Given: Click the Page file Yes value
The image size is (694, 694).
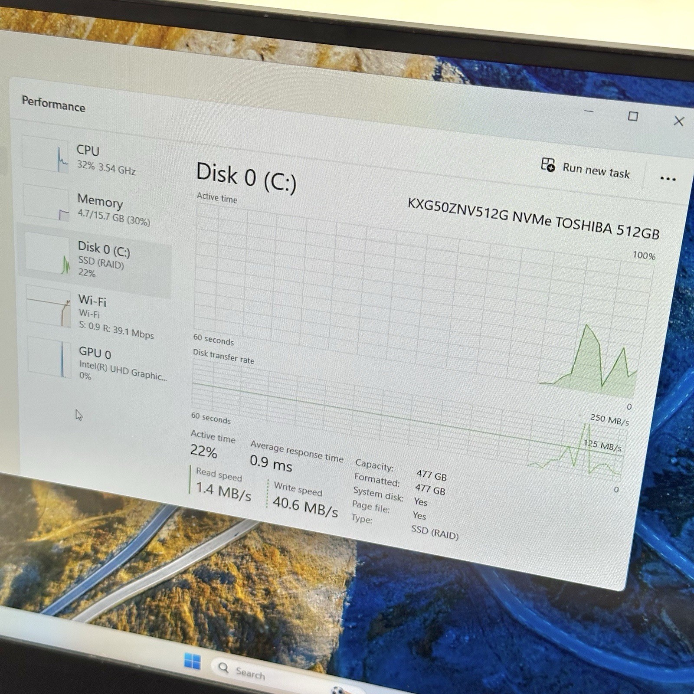Looking at the screenshot, I should 419,515.
